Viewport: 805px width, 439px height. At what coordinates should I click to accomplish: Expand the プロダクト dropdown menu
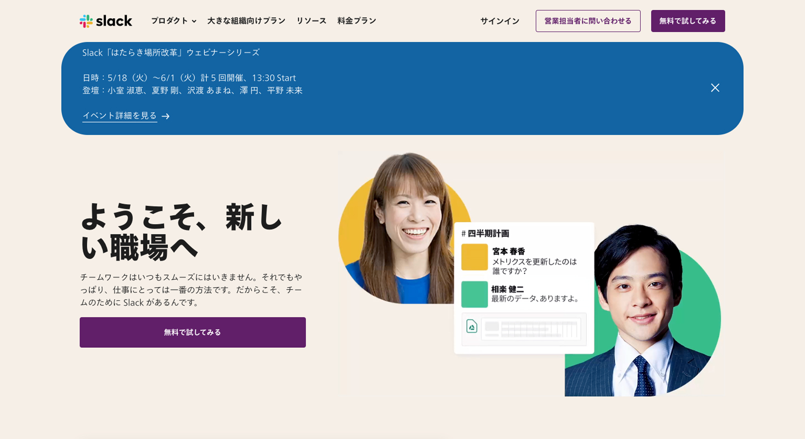tap(174, 21)
